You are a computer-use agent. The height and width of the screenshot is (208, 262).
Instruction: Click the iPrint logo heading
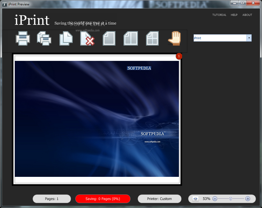32,20
